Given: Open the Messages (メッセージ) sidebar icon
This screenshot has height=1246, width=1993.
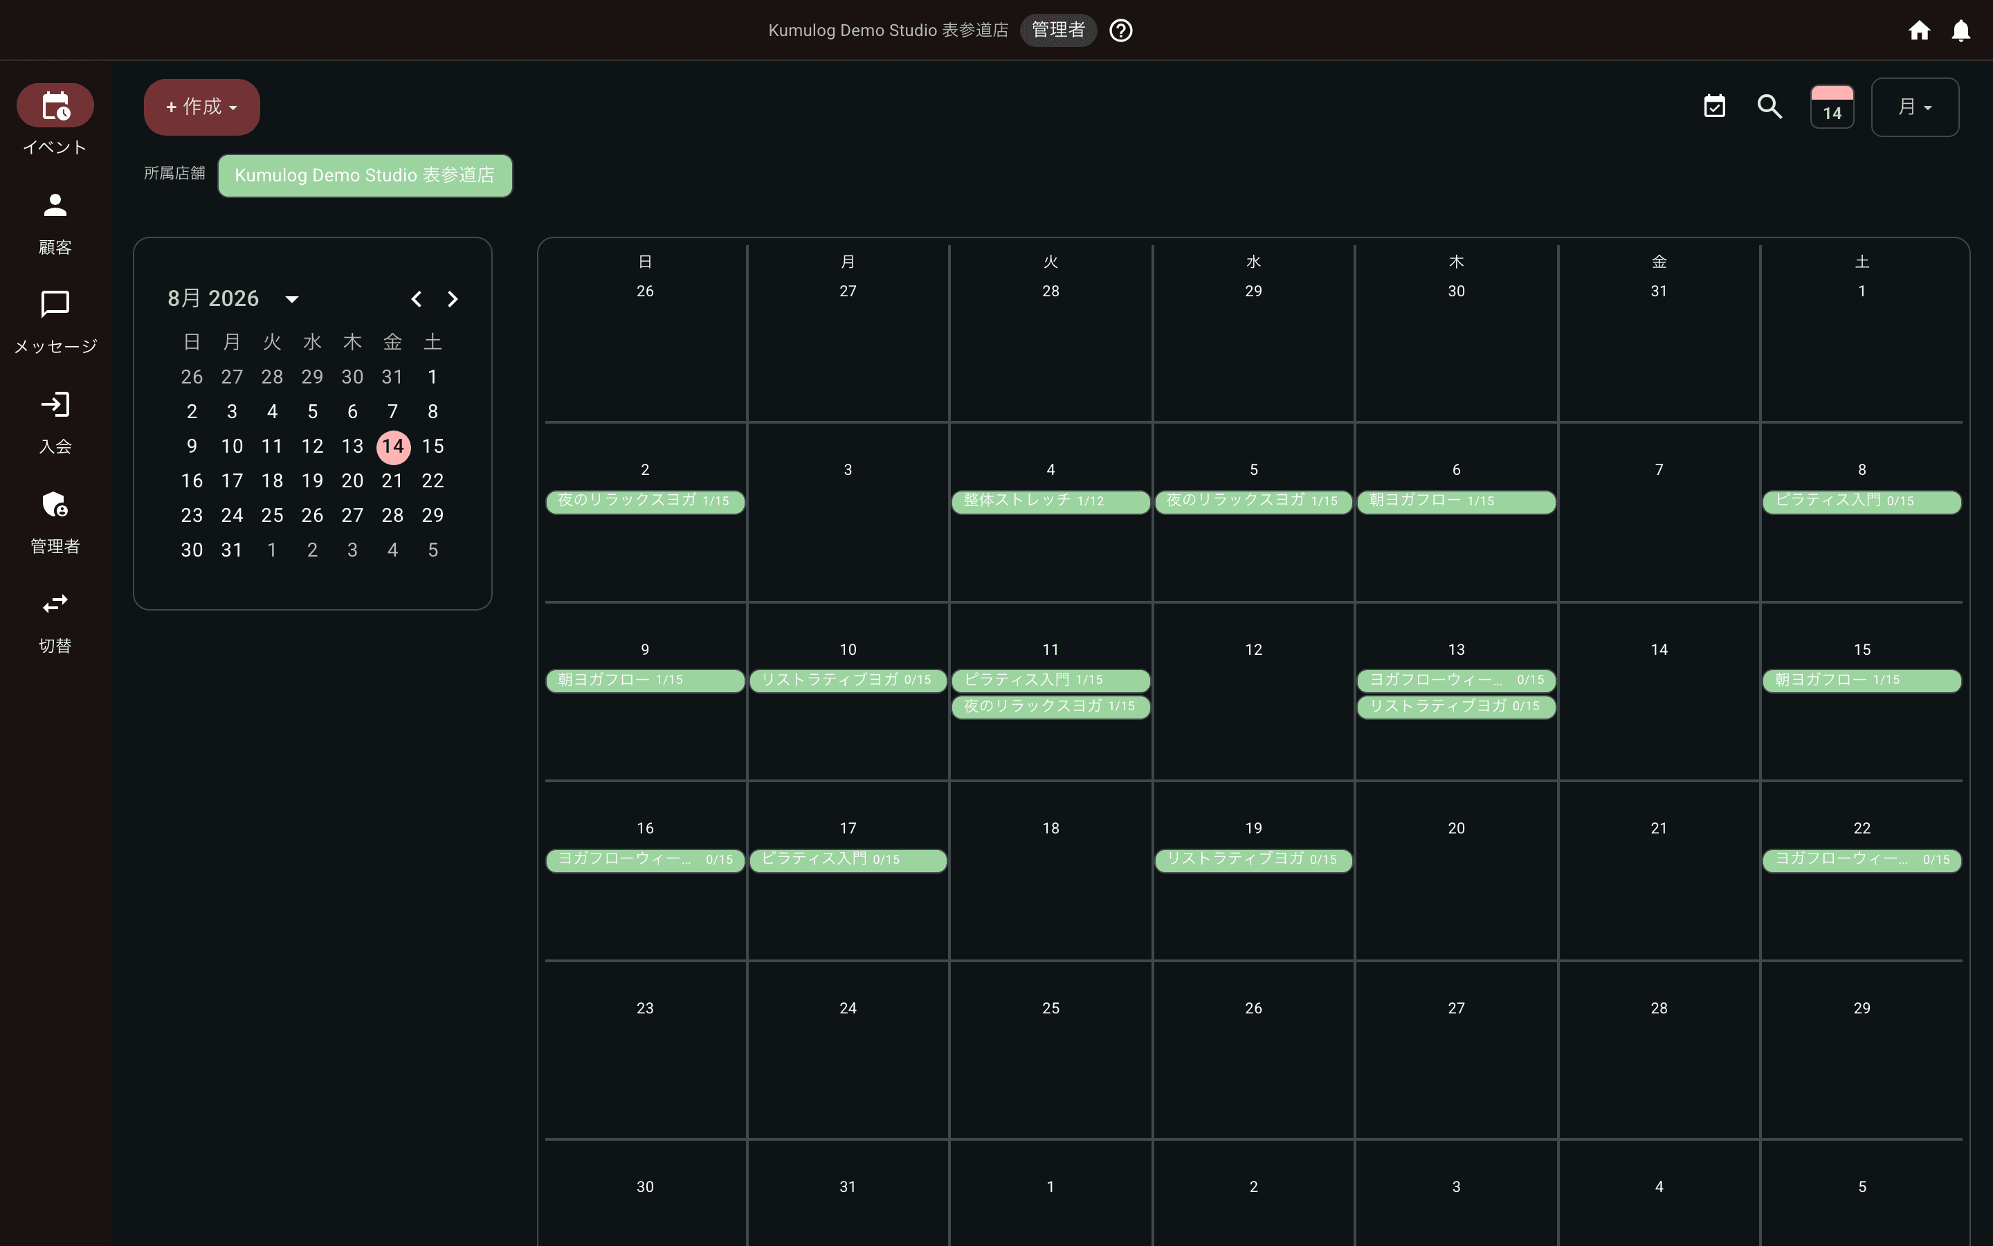Looking at the screenshot, I should click(55, 305).
